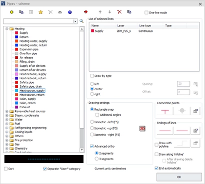
Task: Open the search box dropdown arrow
Action: pyautogui.click(x=75, y=21)
